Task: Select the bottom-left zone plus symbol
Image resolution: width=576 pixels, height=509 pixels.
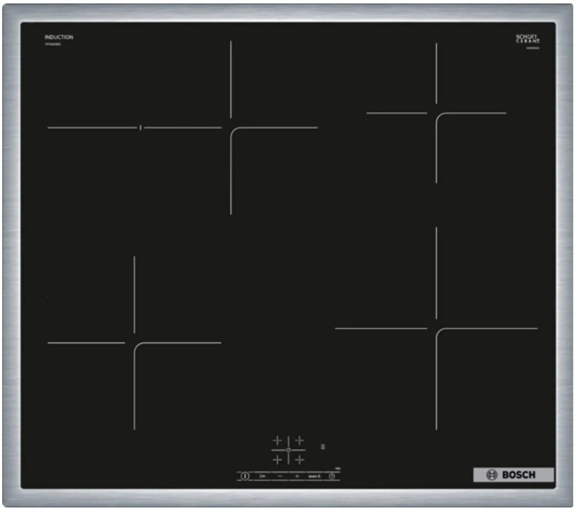Action: coord(277,460)
